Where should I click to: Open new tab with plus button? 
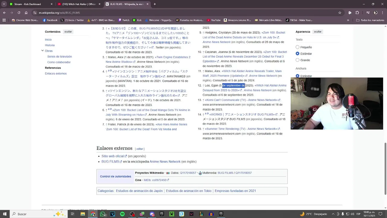(155, 4)
